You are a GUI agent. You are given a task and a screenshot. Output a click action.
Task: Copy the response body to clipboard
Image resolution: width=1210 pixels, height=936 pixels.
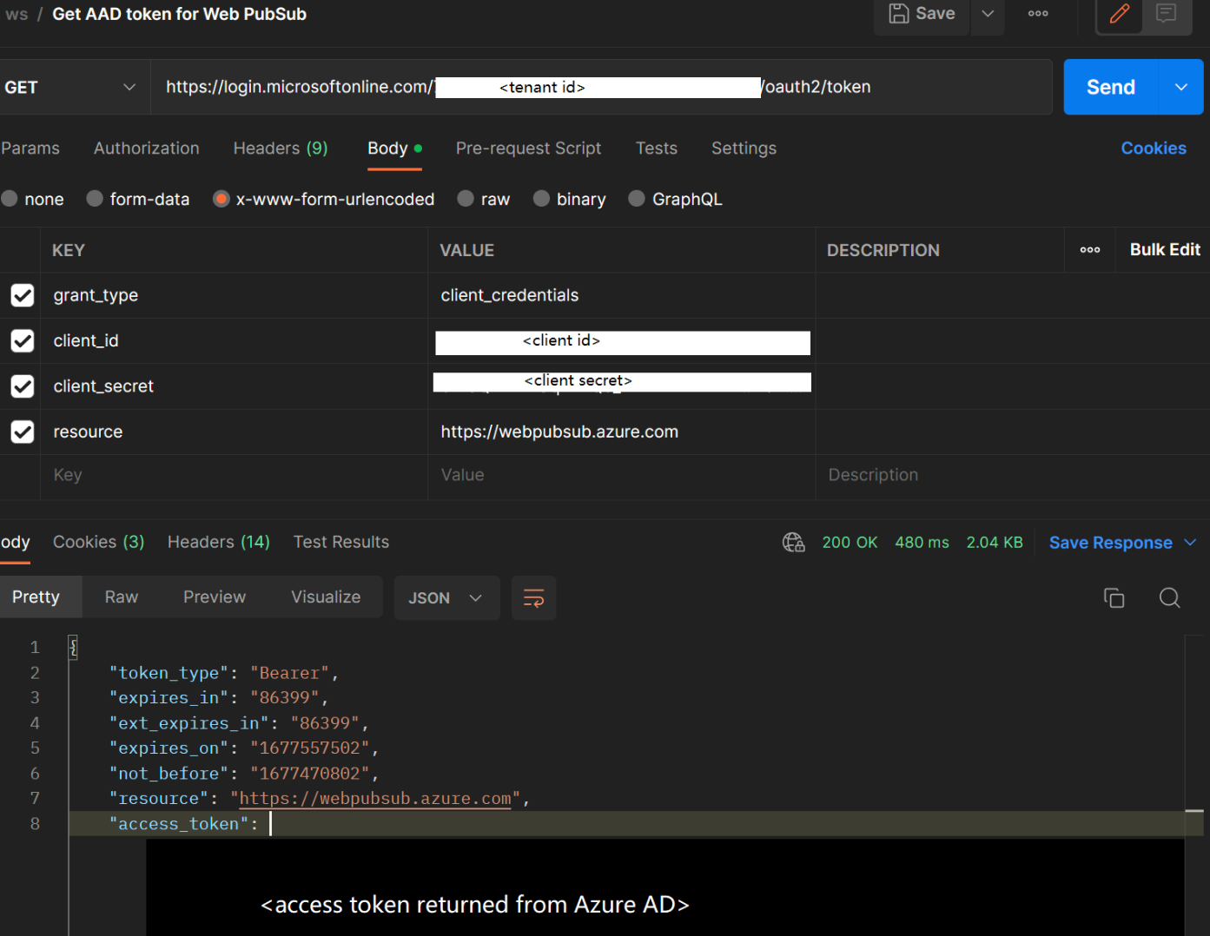1114,597
